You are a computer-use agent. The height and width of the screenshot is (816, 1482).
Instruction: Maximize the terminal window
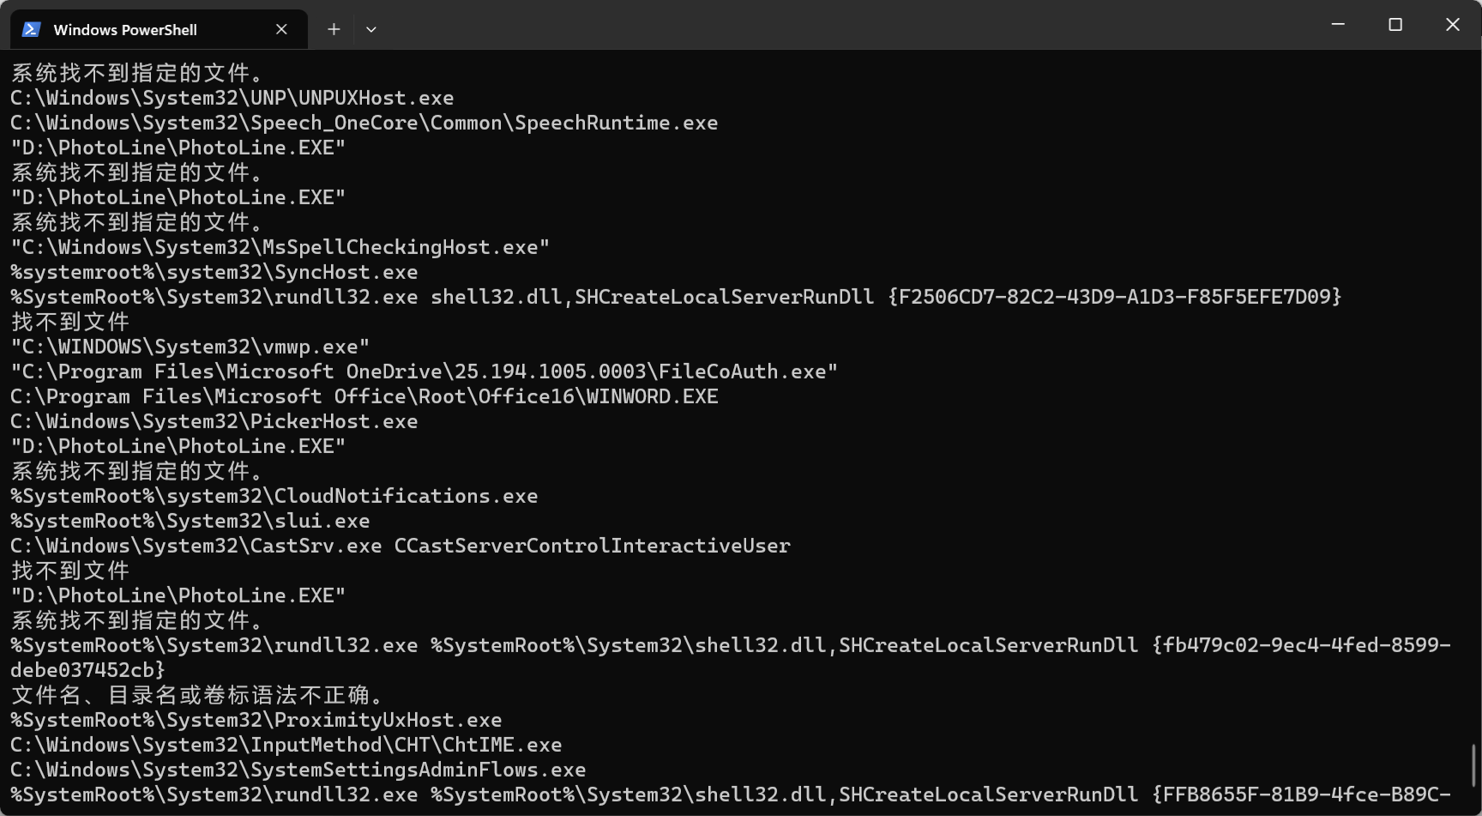[x=1395, y=25]
